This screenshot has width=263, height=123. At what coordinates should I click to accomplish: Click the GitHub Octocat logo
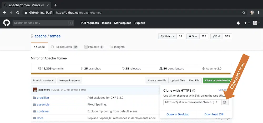click(x=6, y=23)
